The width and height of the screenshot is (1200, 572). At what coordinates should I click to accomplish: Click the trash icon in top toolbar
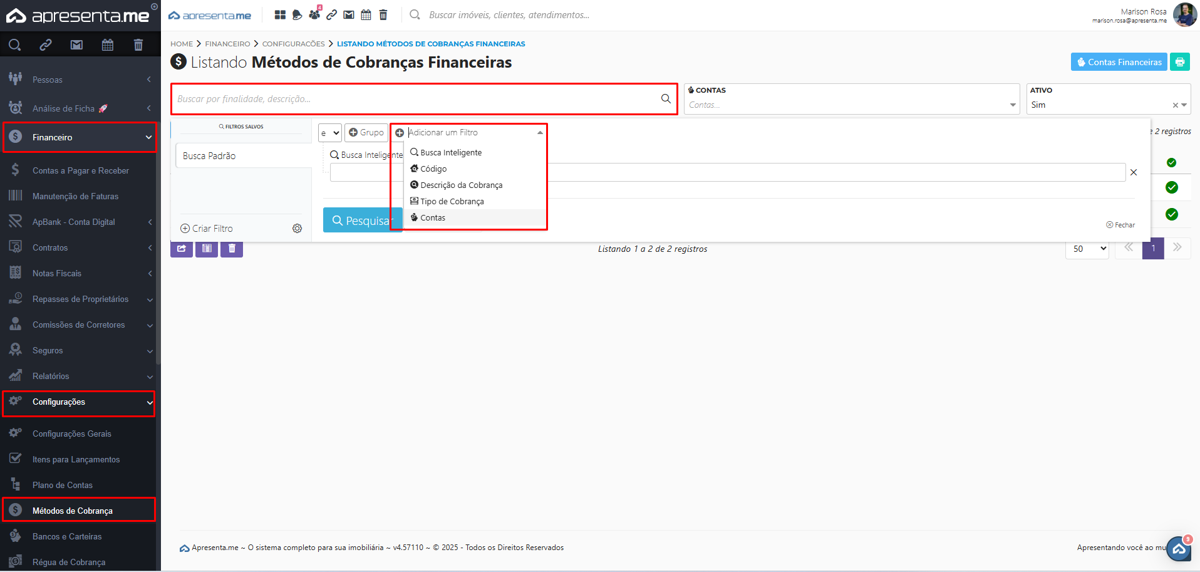pos(383,14)
